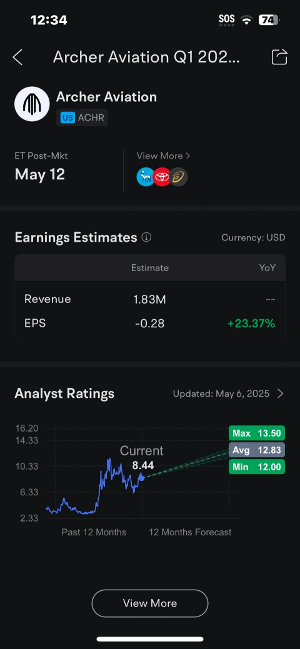Tap the Max 13.50 price tag
Viewport: 300px width, 649px height.
coord(256,433)
